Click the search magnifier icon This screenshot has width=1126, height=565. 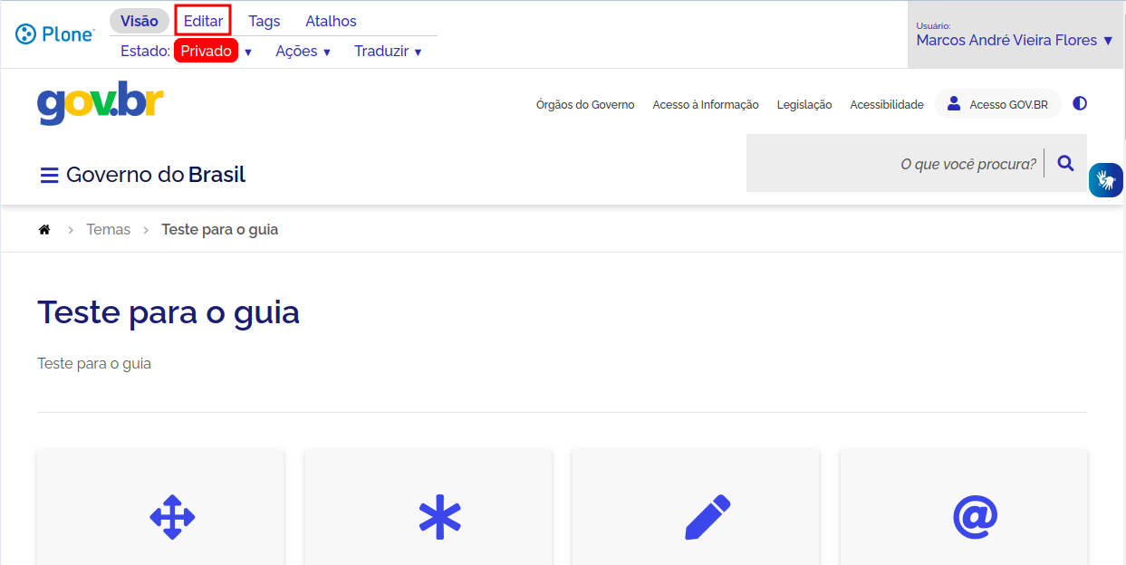point(1065,163)
